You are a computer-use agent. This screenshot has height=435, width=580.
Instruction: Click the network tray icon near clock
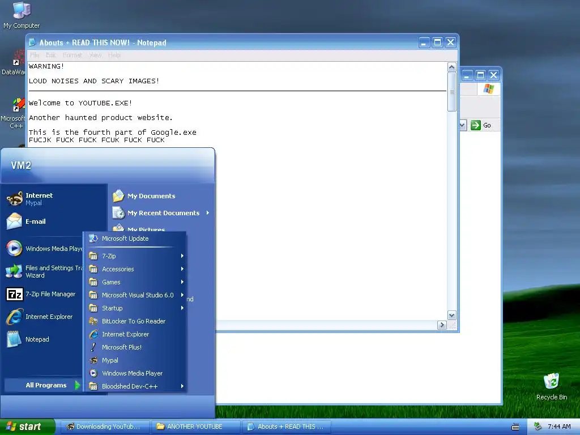(x=538, y=427)
